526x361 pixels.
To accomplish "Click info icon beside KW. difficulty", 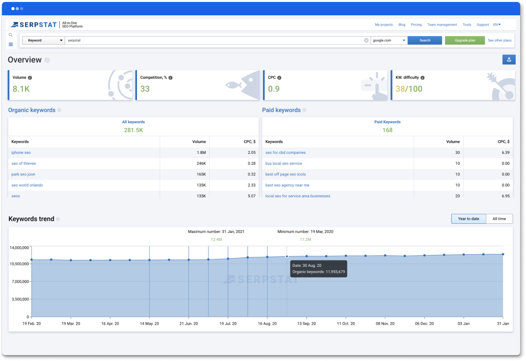I will (422, 78).
